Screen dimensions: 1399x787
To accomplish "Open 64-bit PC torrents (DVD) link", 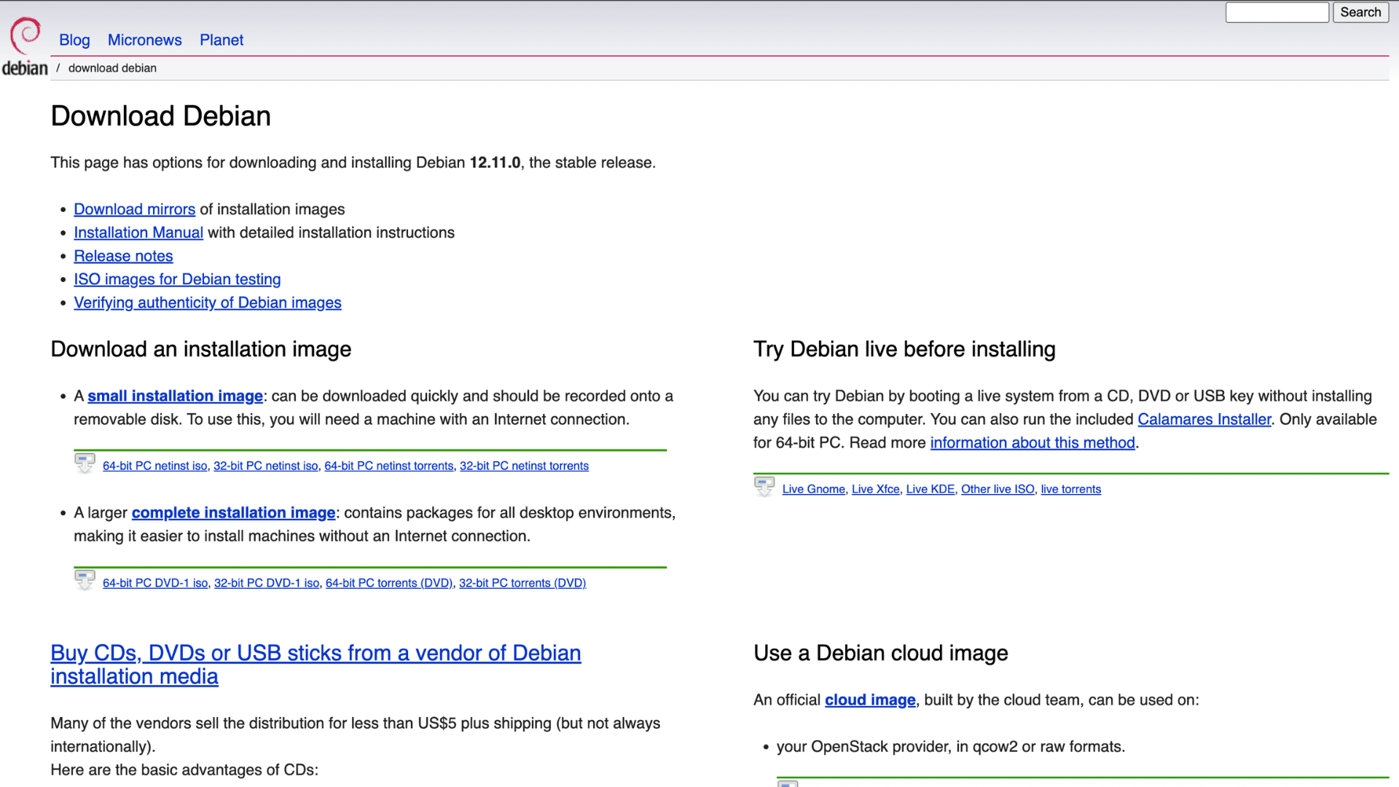I will point(389,583).
